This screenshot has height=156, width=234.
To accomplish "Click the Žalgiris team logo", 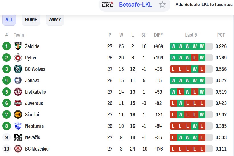I will (18, 46).
